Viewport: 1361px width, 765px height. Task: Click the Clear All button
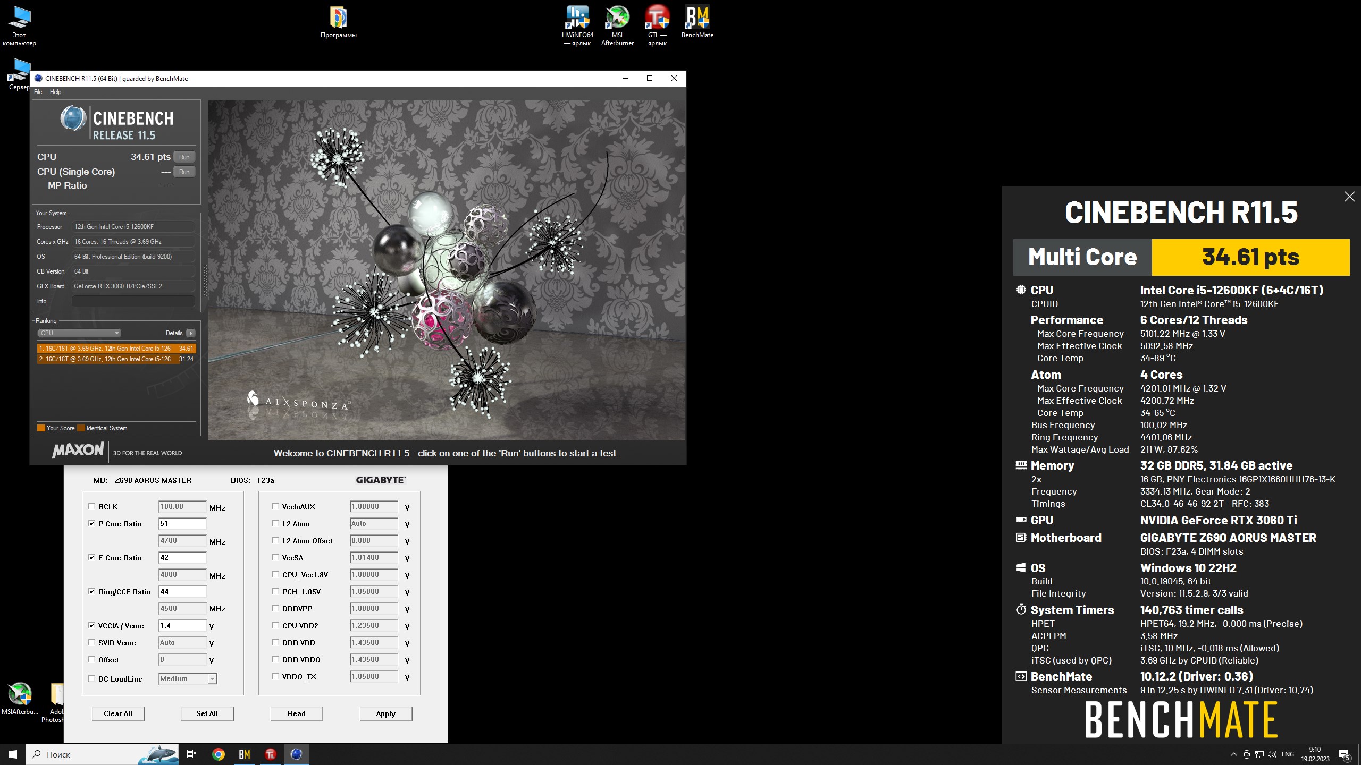[x=117, y=713]
